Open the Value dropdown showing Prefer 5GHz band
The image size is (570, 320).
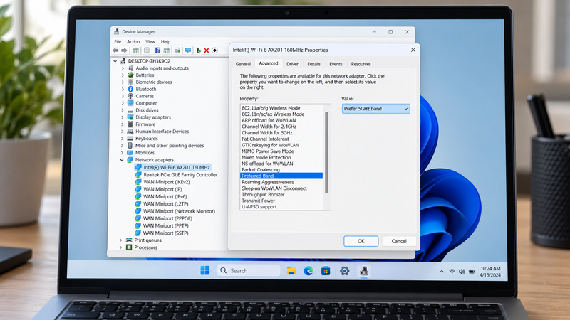coord(376,109)
